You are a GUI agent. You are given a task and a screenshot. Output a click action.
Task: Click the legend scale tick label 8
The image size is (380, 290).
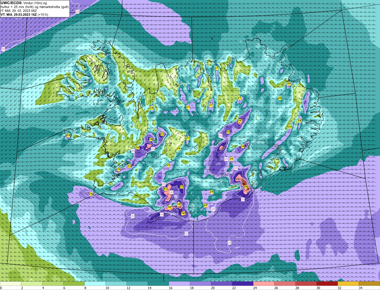click(x=85, y=288)
